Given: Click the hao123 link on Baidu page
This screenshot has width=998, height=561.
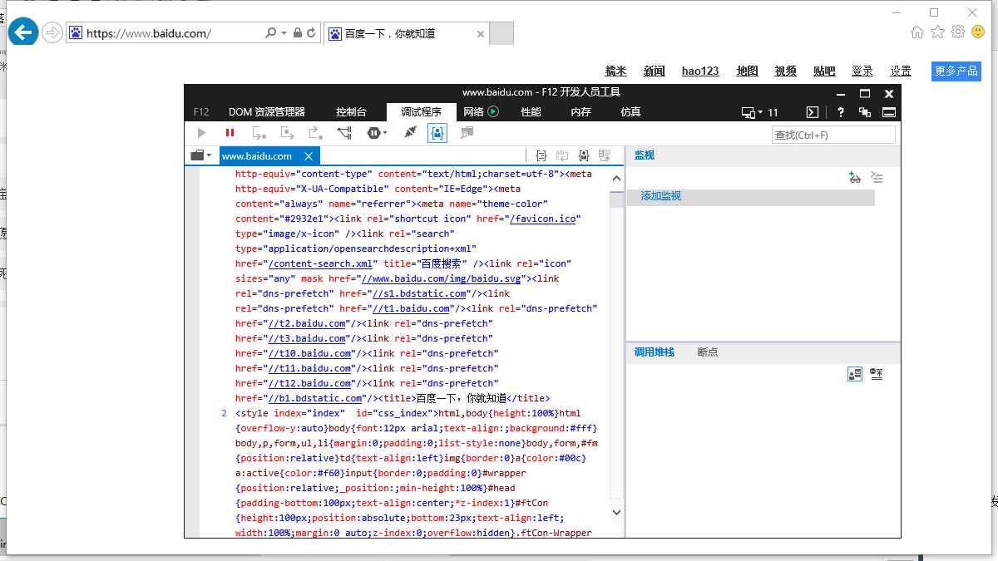Looking at the screenshot, I should click(700, 71).
